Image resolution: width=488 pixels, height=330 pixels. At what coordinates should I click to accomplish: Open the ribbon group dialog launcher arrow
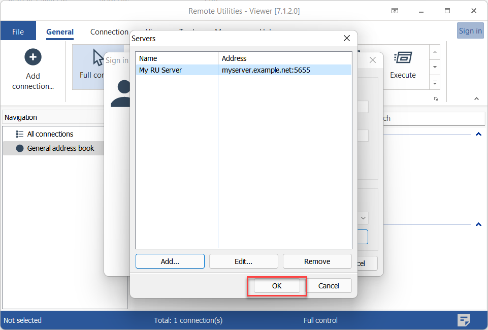click(436, 99)
